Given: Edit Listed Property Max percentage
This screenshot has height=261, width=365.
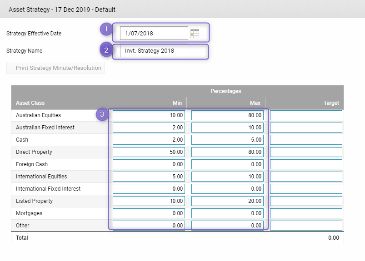Looking at the screenshot, I should [227, 201].
